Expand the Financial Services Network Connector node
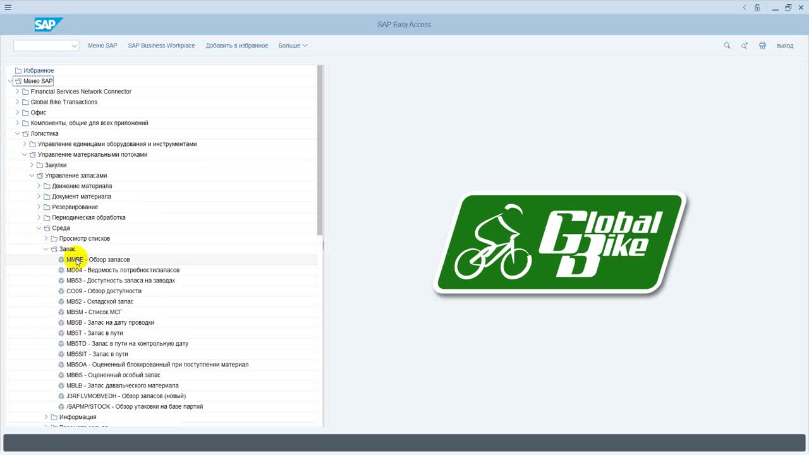 (17, 92)
